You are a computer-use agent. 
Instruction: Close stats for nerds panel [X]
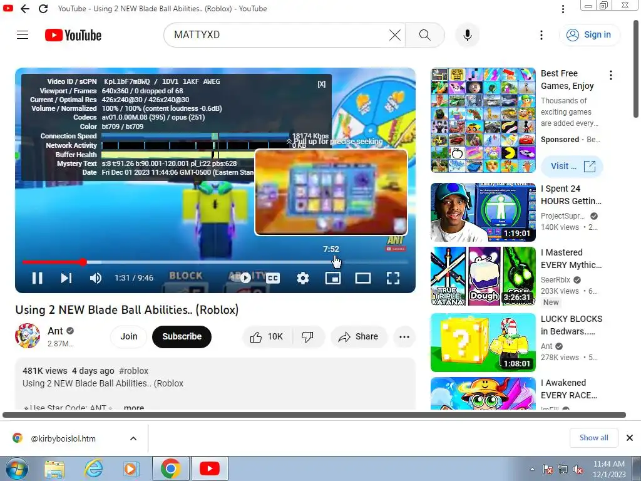tap(322, 84)
